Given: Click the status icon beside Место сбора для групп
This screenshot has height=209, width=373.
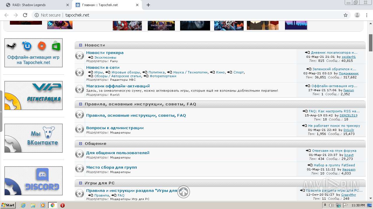Looking at the screenshot, I should click(80, 169).
